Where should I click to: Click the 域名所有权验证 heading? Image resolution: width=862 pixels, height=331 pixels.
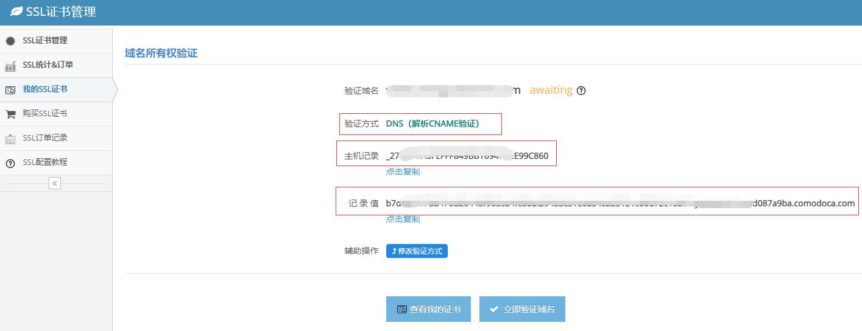[161, 53]
